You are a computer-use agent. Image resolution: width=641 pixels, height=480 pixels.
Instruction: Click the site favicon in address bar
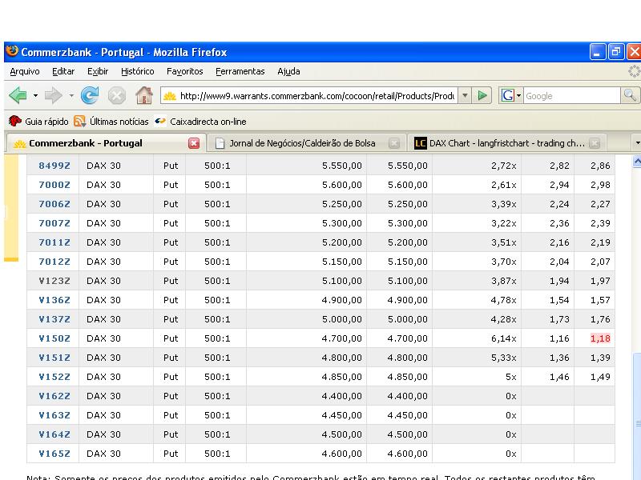click(170, 96)
